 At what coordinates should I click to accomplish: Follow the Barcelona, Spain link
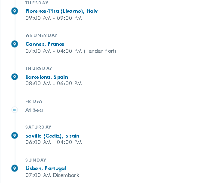(47, 77)
